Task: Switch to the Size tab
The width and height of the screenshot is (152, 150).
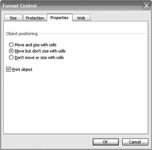Action: (13, 18)
